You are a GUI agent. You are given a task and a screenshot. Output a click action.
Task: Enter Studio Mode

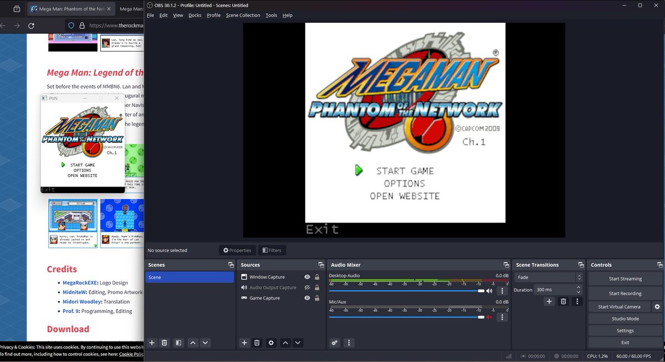point(625,319)
